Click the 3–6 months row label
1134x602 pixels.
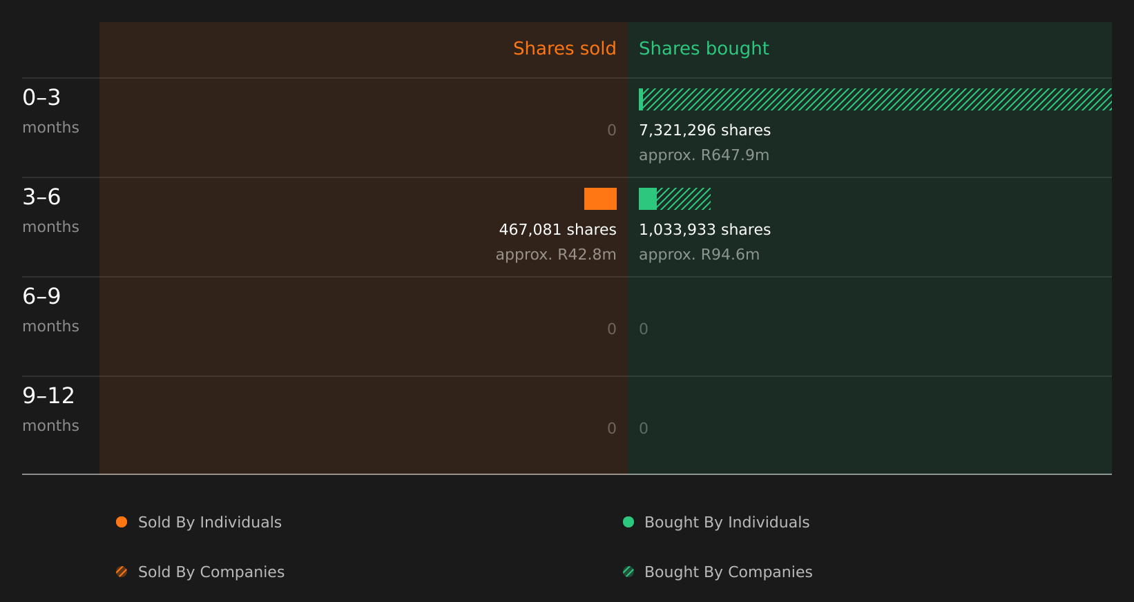pyautogui.click(x=50, y=211)
